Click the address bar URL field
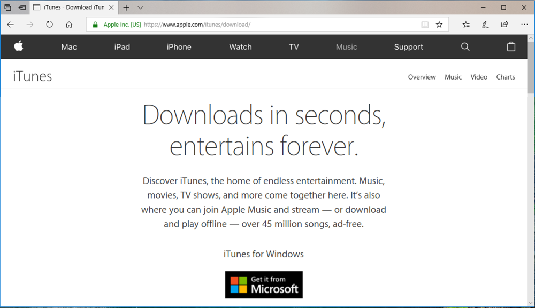The image size is (535, 308). click(278, 25)
